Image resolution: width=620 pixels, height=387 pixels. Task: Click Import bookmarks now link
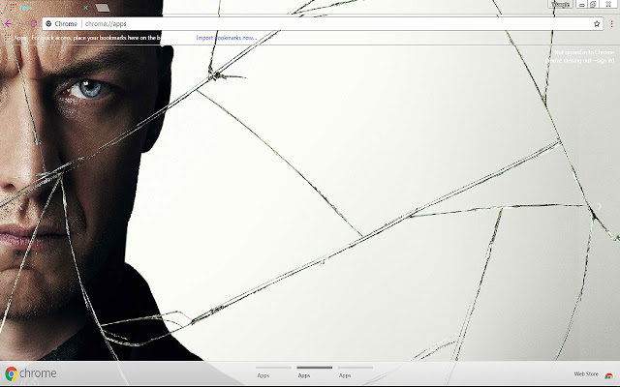tap(226, 38)
